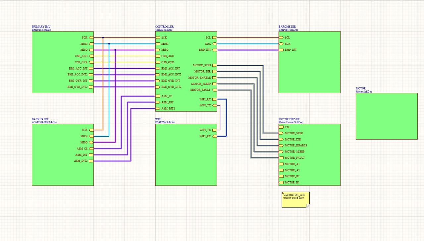Select CSB_ACC label on CONTROLLER sheet
This screenshot has height=241, width=424.
coord(168,56)
